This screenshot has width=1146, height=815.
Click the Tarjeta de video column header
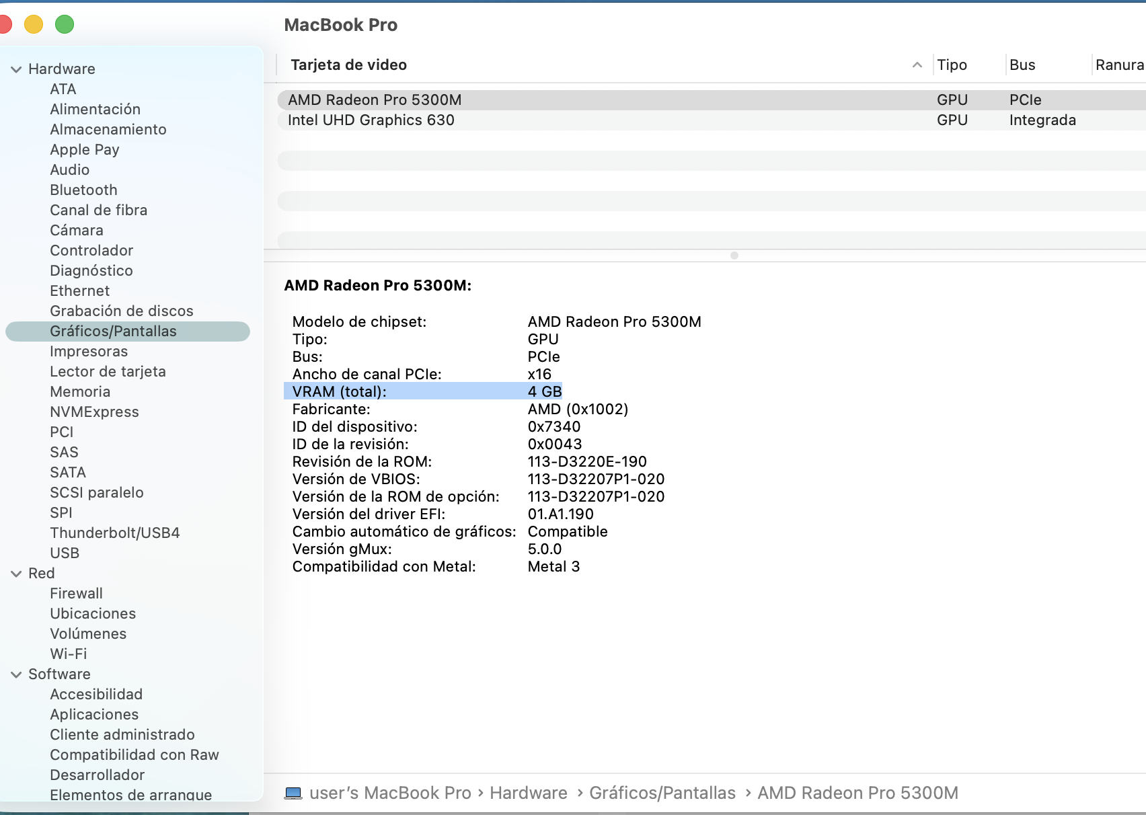348,65
